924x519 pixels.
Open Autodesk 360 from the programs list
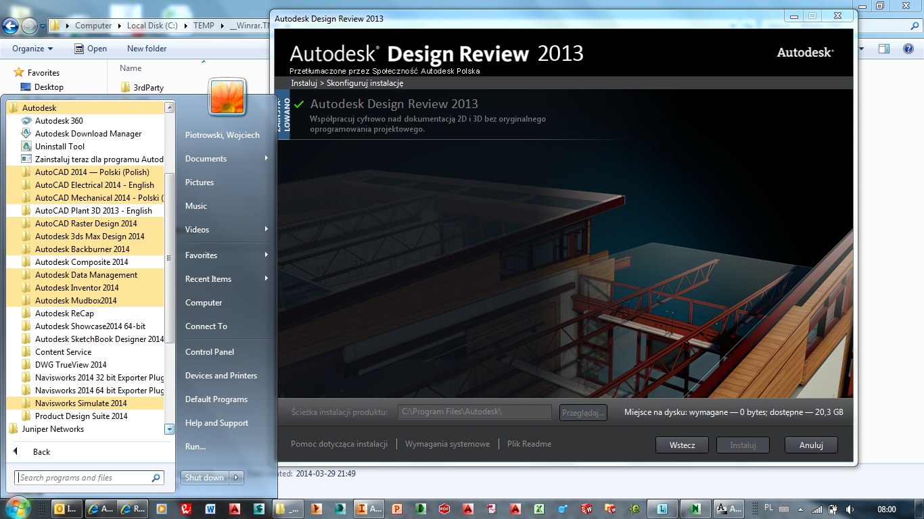58,121
